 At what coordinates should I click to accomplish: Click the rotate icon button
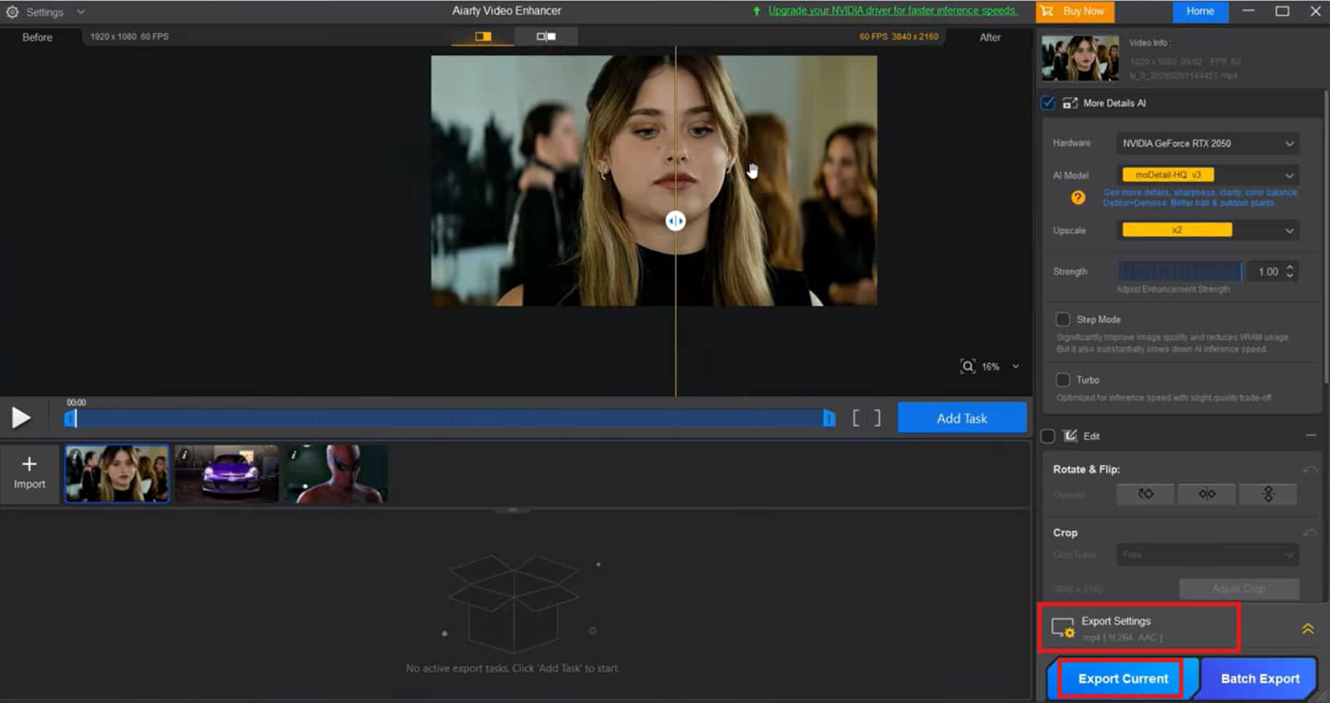tap(1145, 494)
